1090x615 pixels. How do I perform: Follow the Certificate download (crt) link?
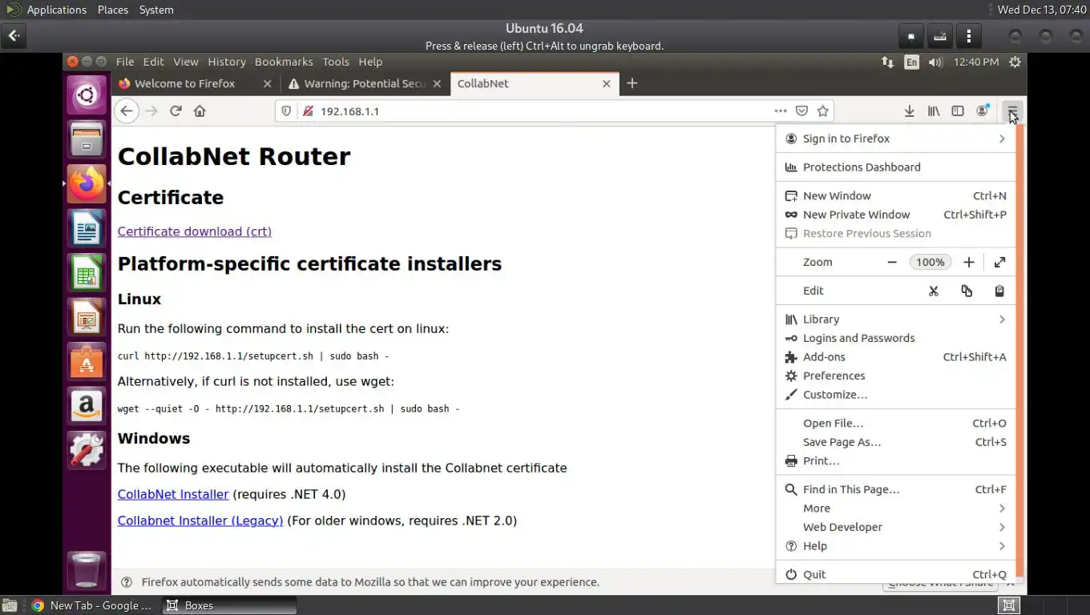pos(195,231)
